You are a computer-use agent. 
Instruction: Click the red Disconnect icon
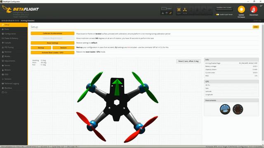(254, 9)
